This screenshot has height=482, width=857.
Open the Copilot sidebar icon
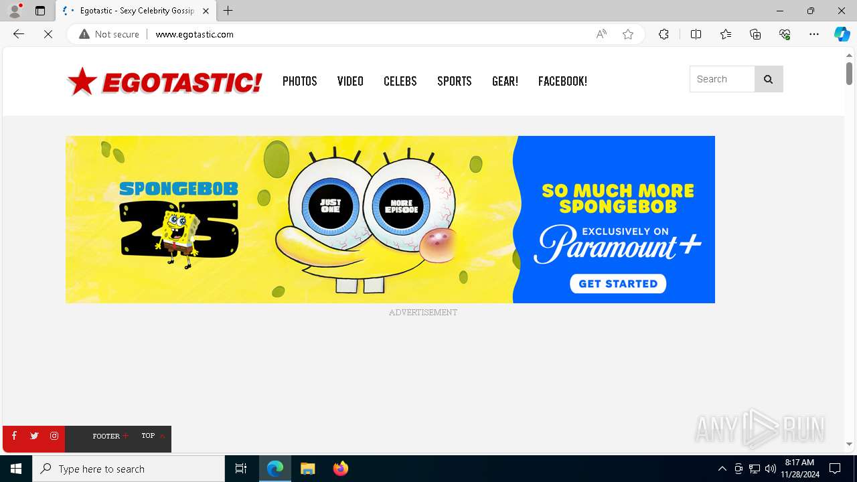click(x=842, y=34)
